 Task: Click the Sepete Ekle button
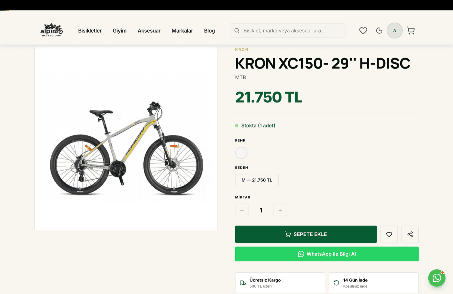tap(306, 234)
